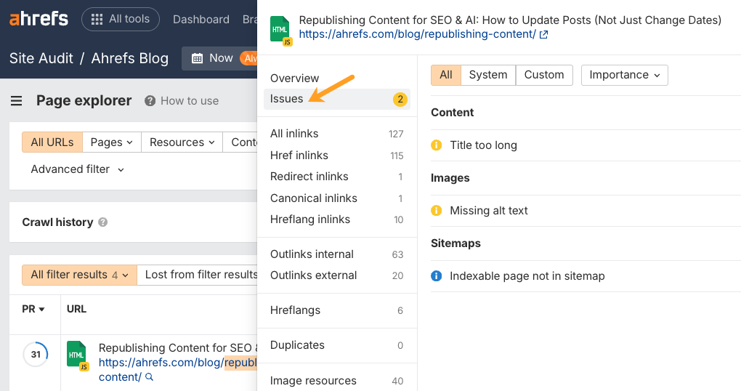741x391 pixels.
Task: Open the republishing-content URL in the panel header
Action: click(x=417, y=34)
